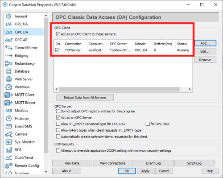223x178 pixels.
Task: Enable Attempt to override DCOM setting checkbox
Action: pyautogui.click(x=58, y=150)
